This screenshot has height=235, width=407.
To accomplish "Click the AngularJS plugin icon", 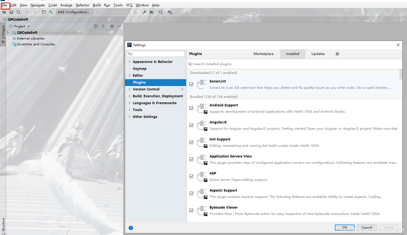I will 202,125.
